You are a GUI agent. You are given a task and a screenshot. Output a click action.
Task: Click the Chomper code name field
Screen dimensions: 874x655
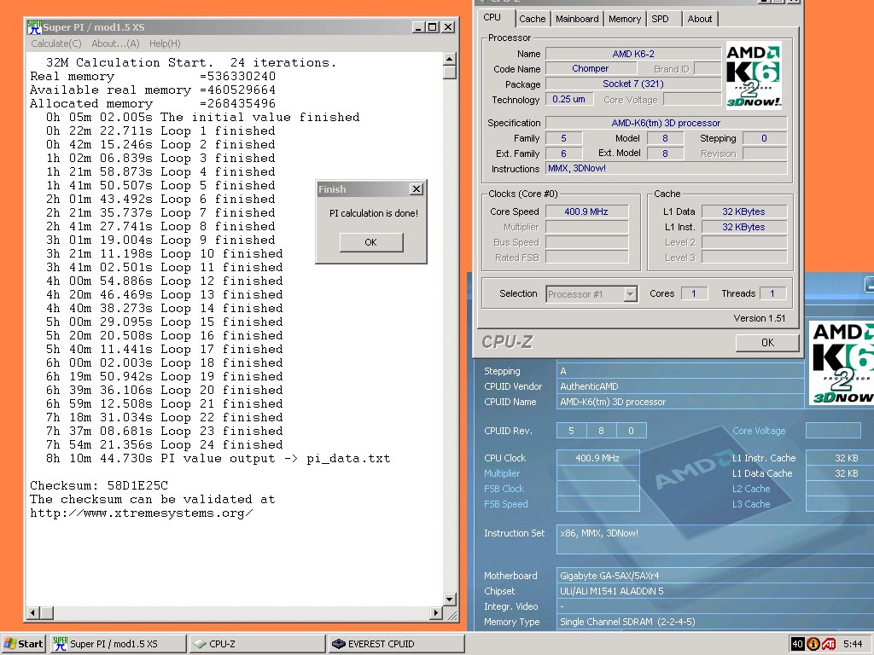click(591, 68)
